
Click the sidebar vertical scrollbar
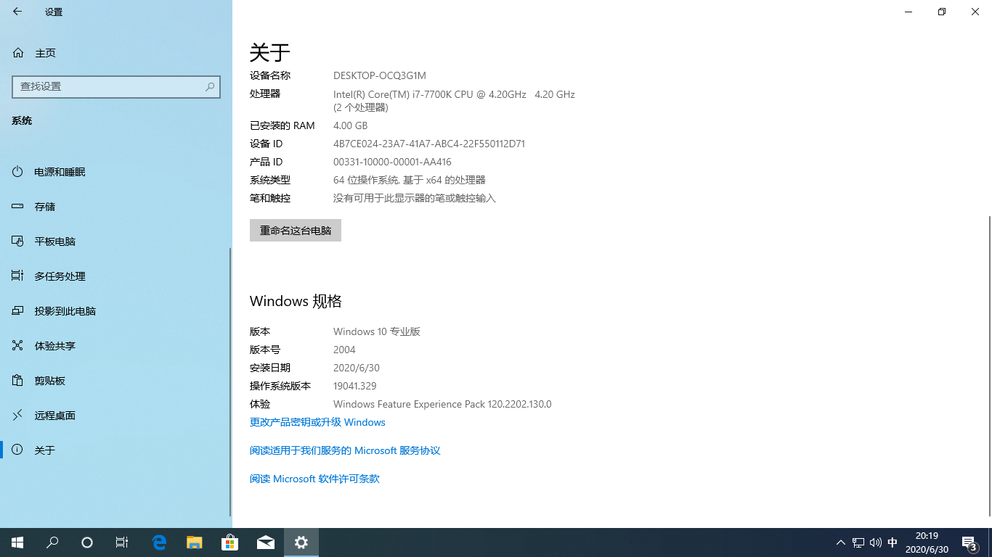[x=230, y=381]
